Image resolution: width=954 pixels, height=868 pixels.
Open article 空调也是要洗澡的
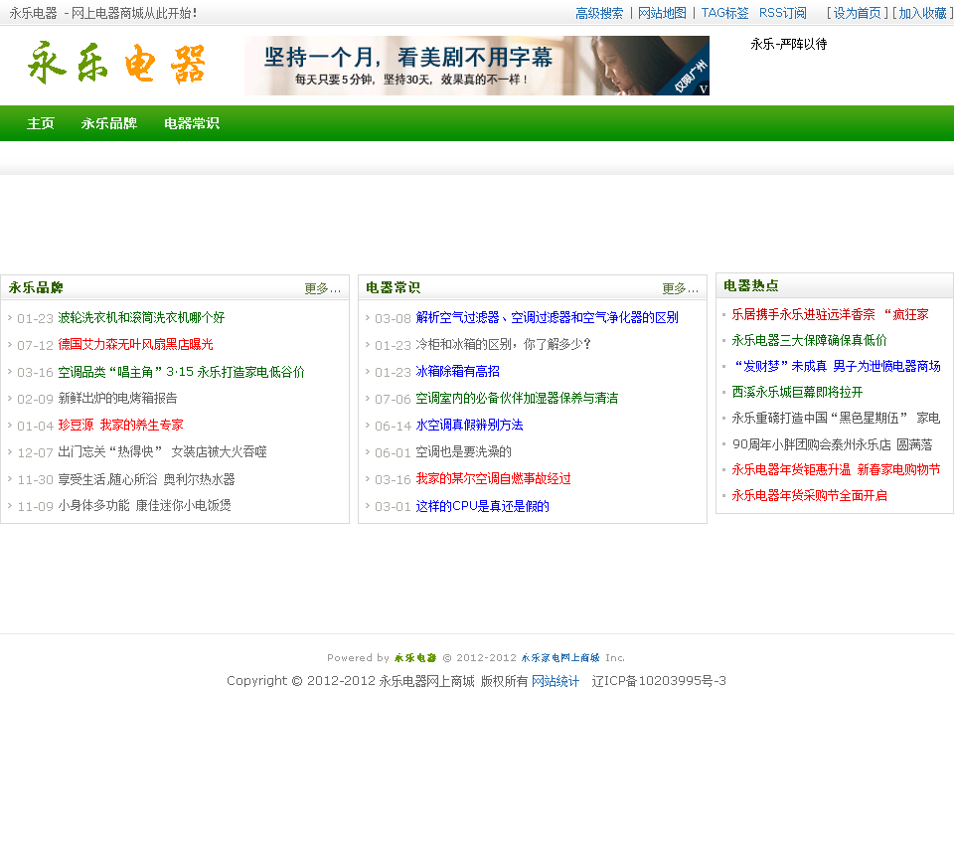point(464,451)
